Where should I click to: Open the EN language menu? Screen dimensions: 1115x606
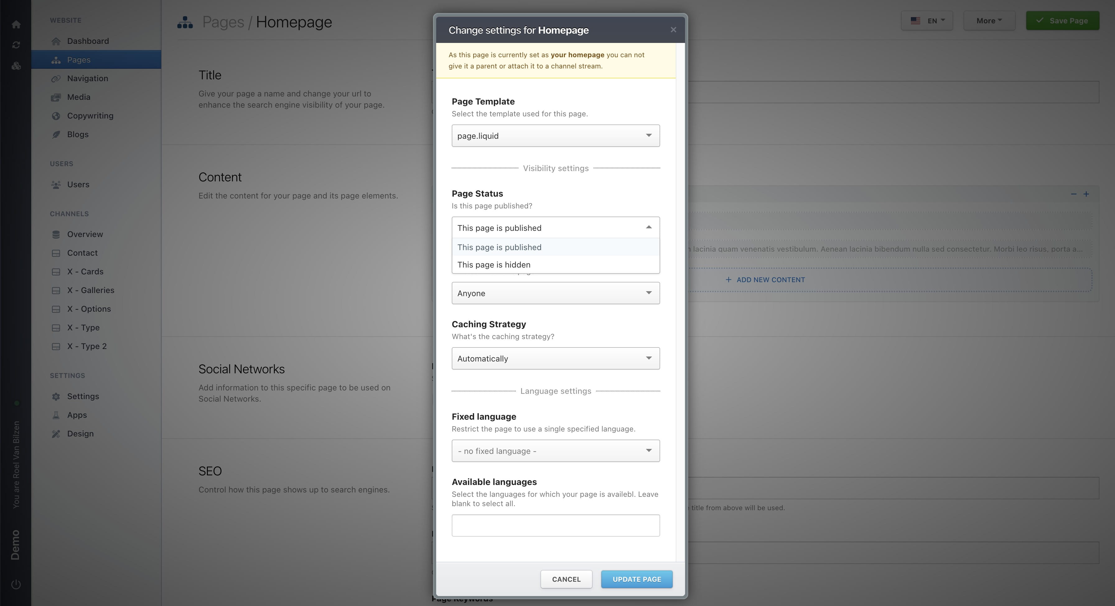(x=927, y=20)
